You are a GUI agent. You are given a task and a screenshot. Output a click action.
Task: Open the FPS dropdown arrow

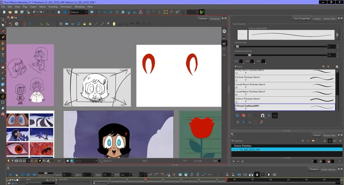pyautogui.click(x=131, y=175)
